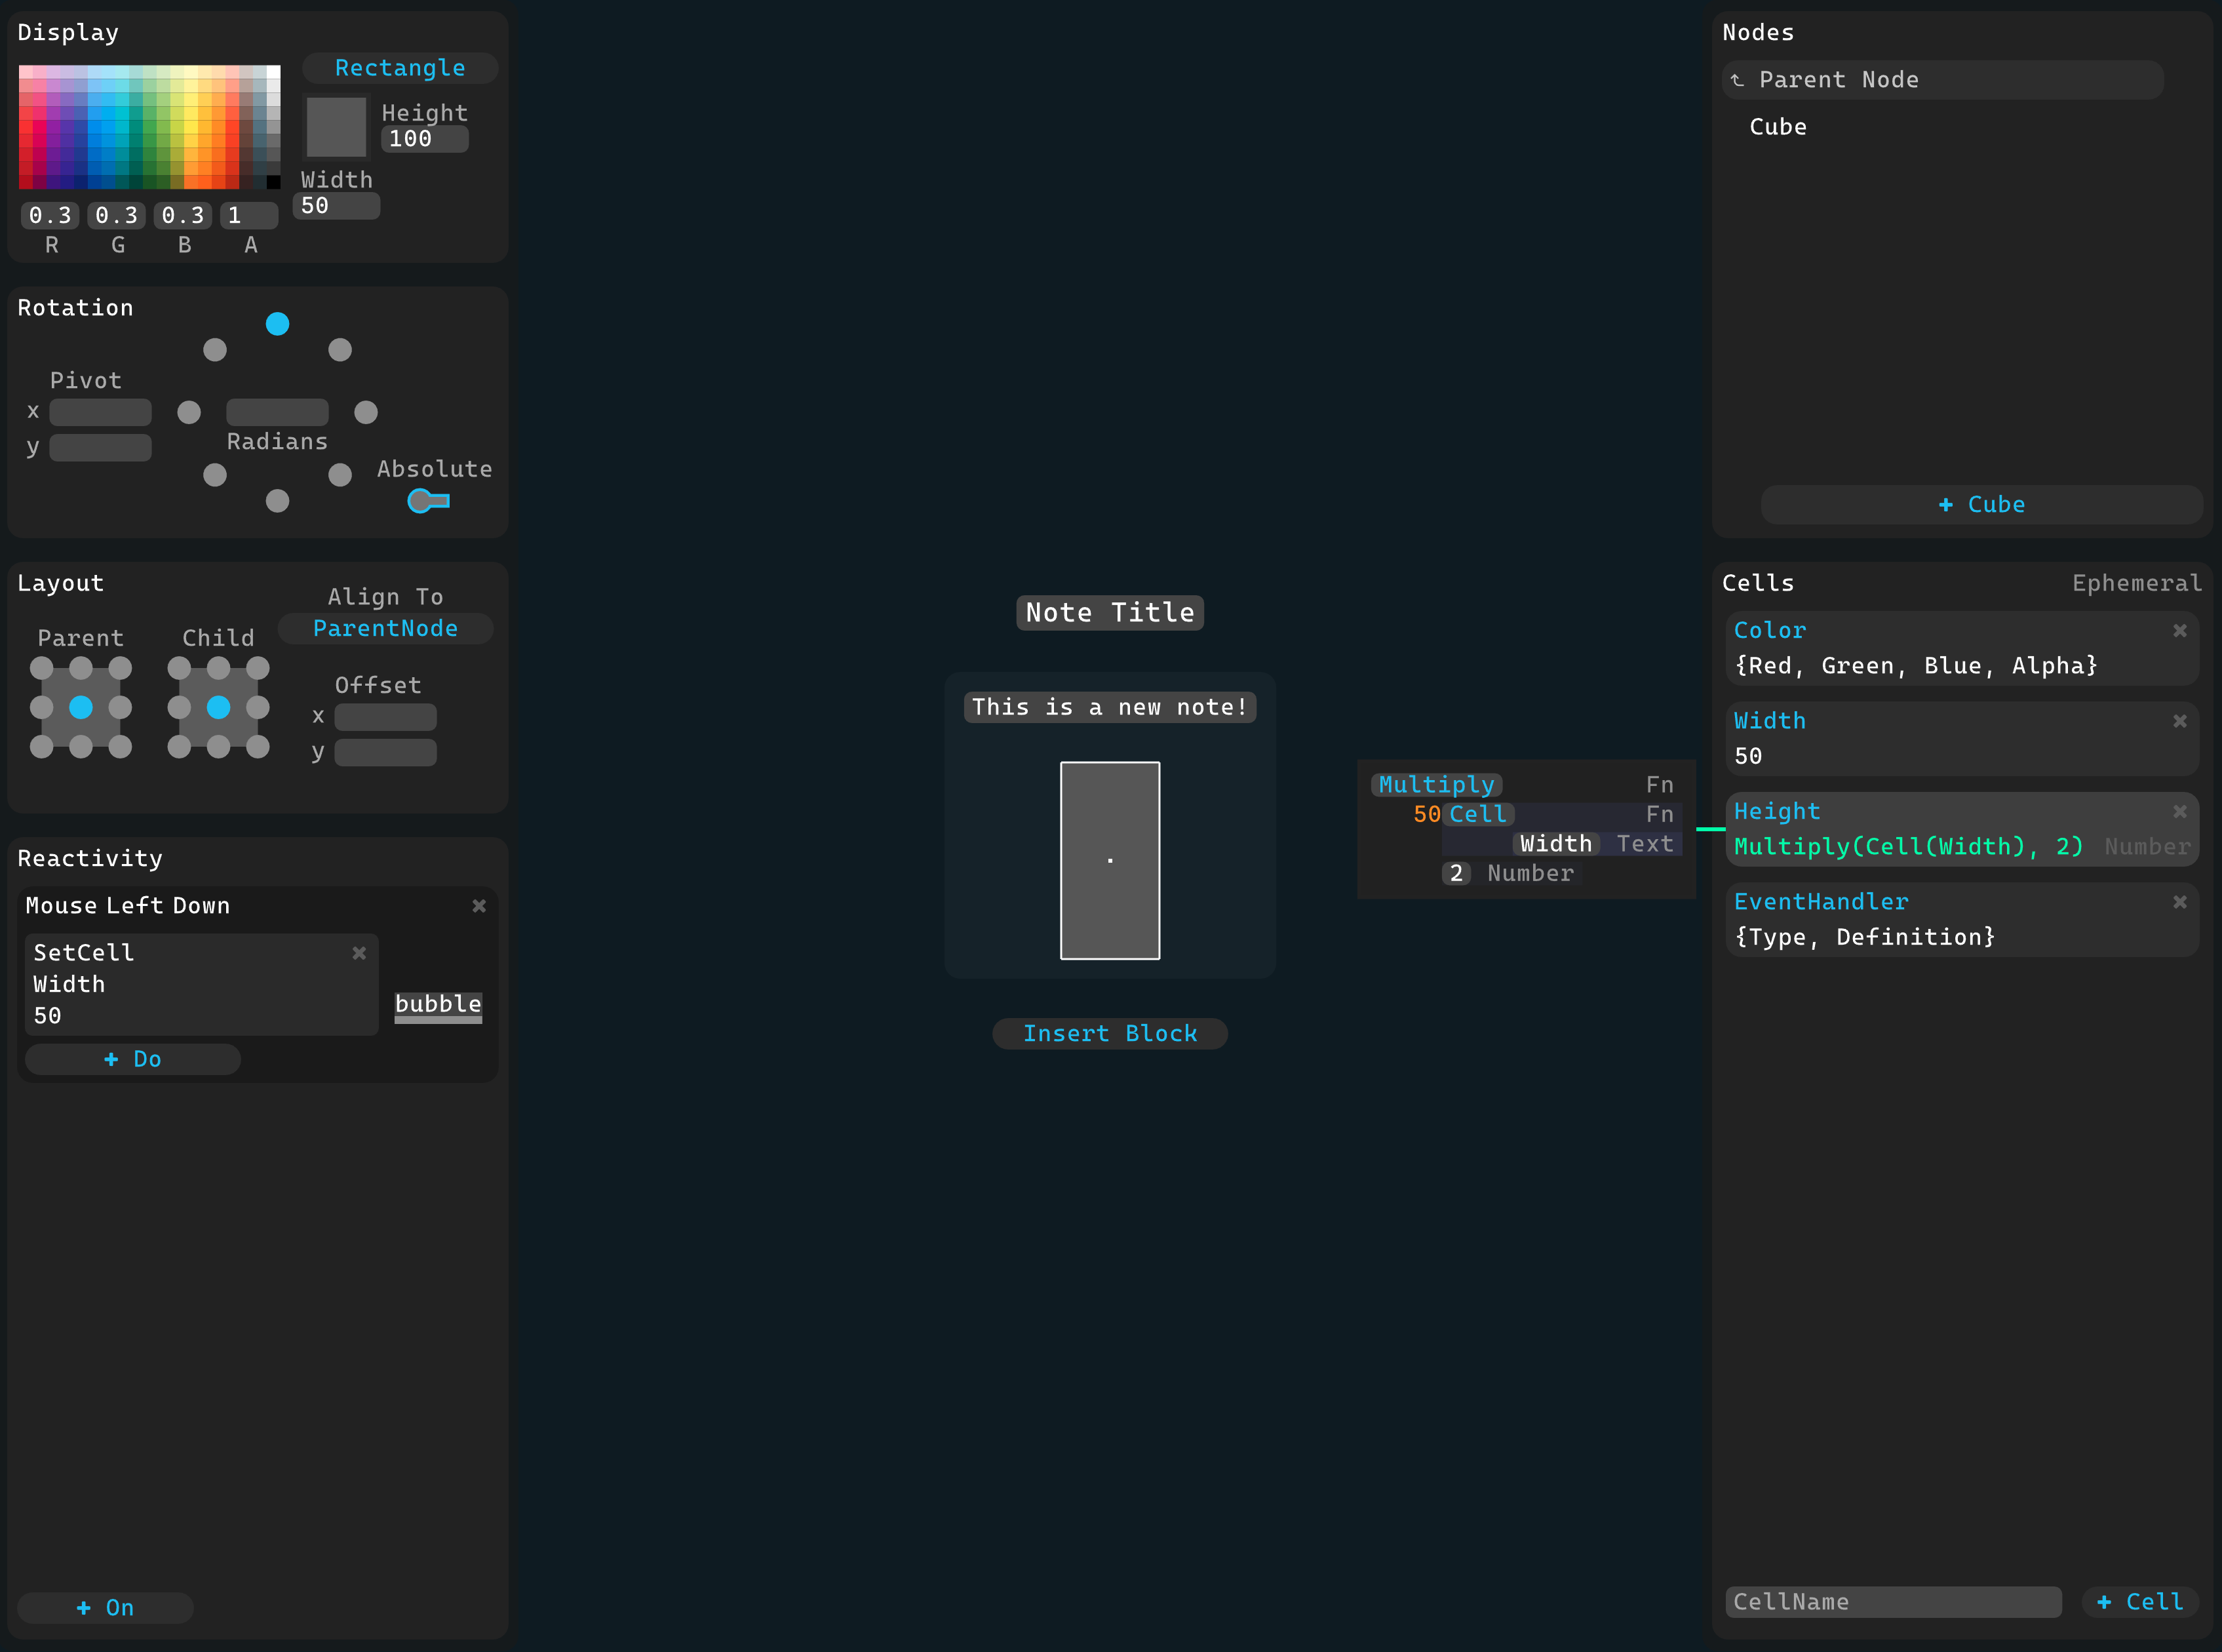Select Parent bottom-right alignment anchor

click(x=120, y=747)
